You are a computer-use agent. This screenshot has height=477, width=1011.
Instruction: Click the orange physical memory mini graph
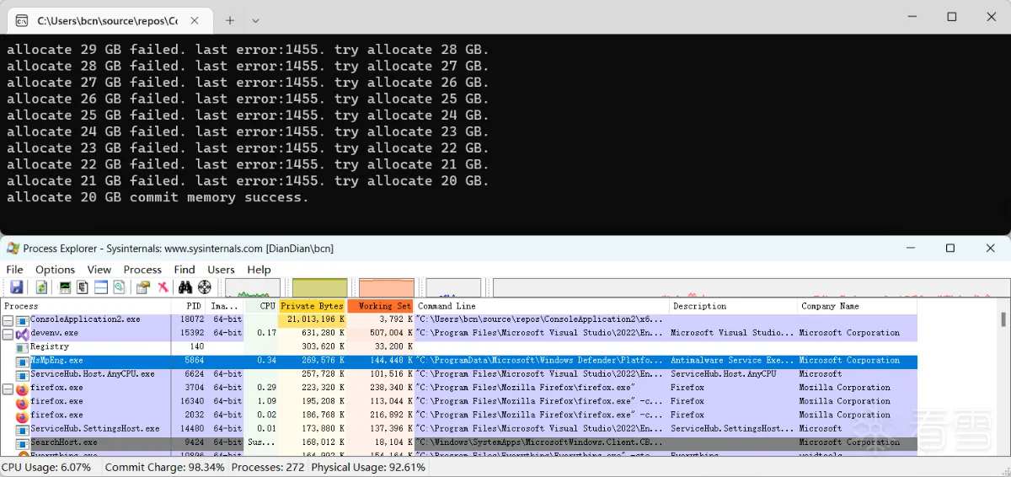pyautogui.click(x=387, y=287)
